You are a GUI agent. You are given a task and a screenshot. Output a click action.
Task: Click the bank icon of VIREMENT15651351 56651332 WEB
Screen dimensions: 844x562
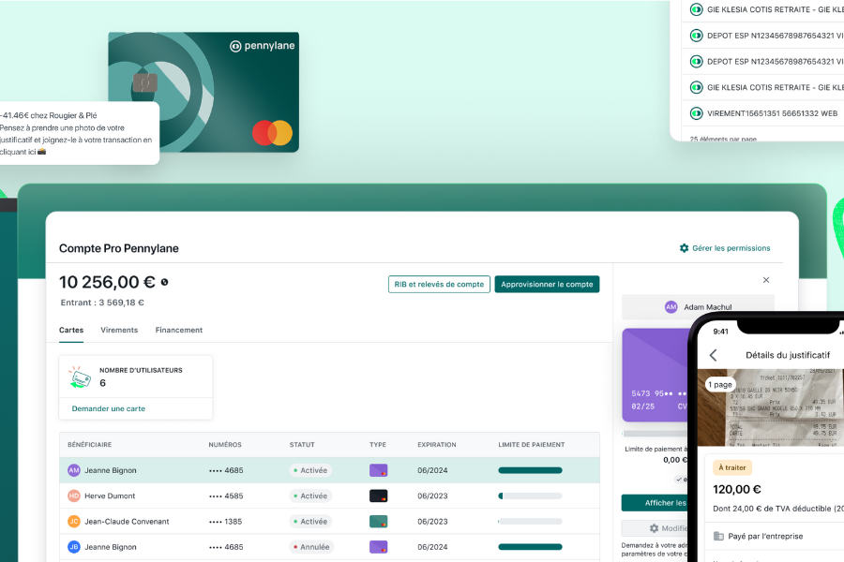click(697, 113)
